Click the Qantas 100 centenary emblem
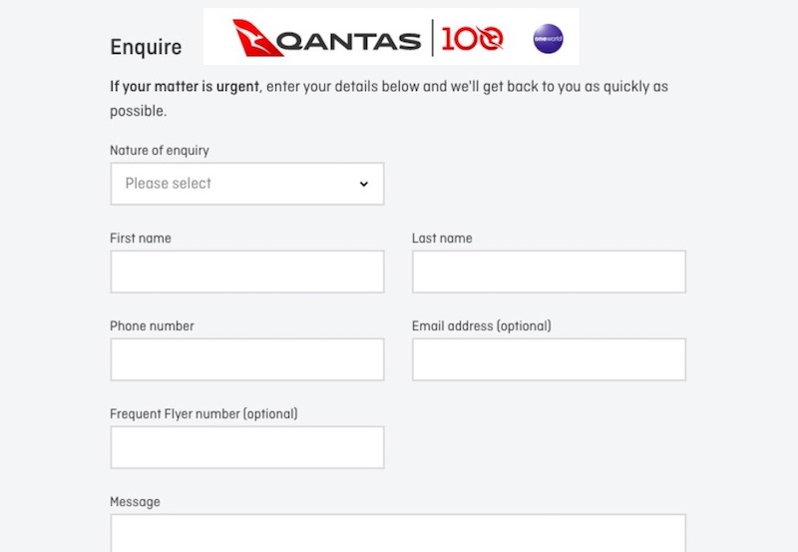798x552 pixels. pos(473,40)
